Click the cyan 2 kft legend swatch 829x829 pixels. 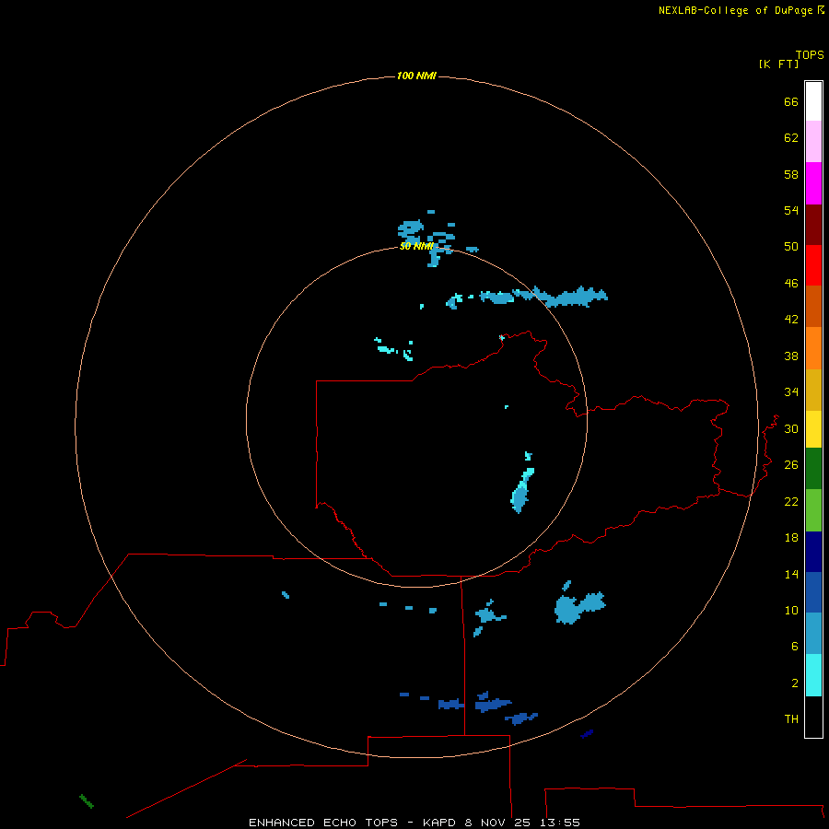pos(813,675)
